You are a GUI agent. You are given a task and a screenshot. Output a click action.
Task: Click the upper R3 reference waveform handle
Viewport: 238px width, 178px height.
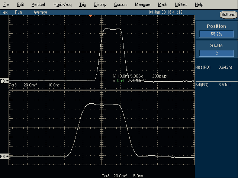point(4,81)
